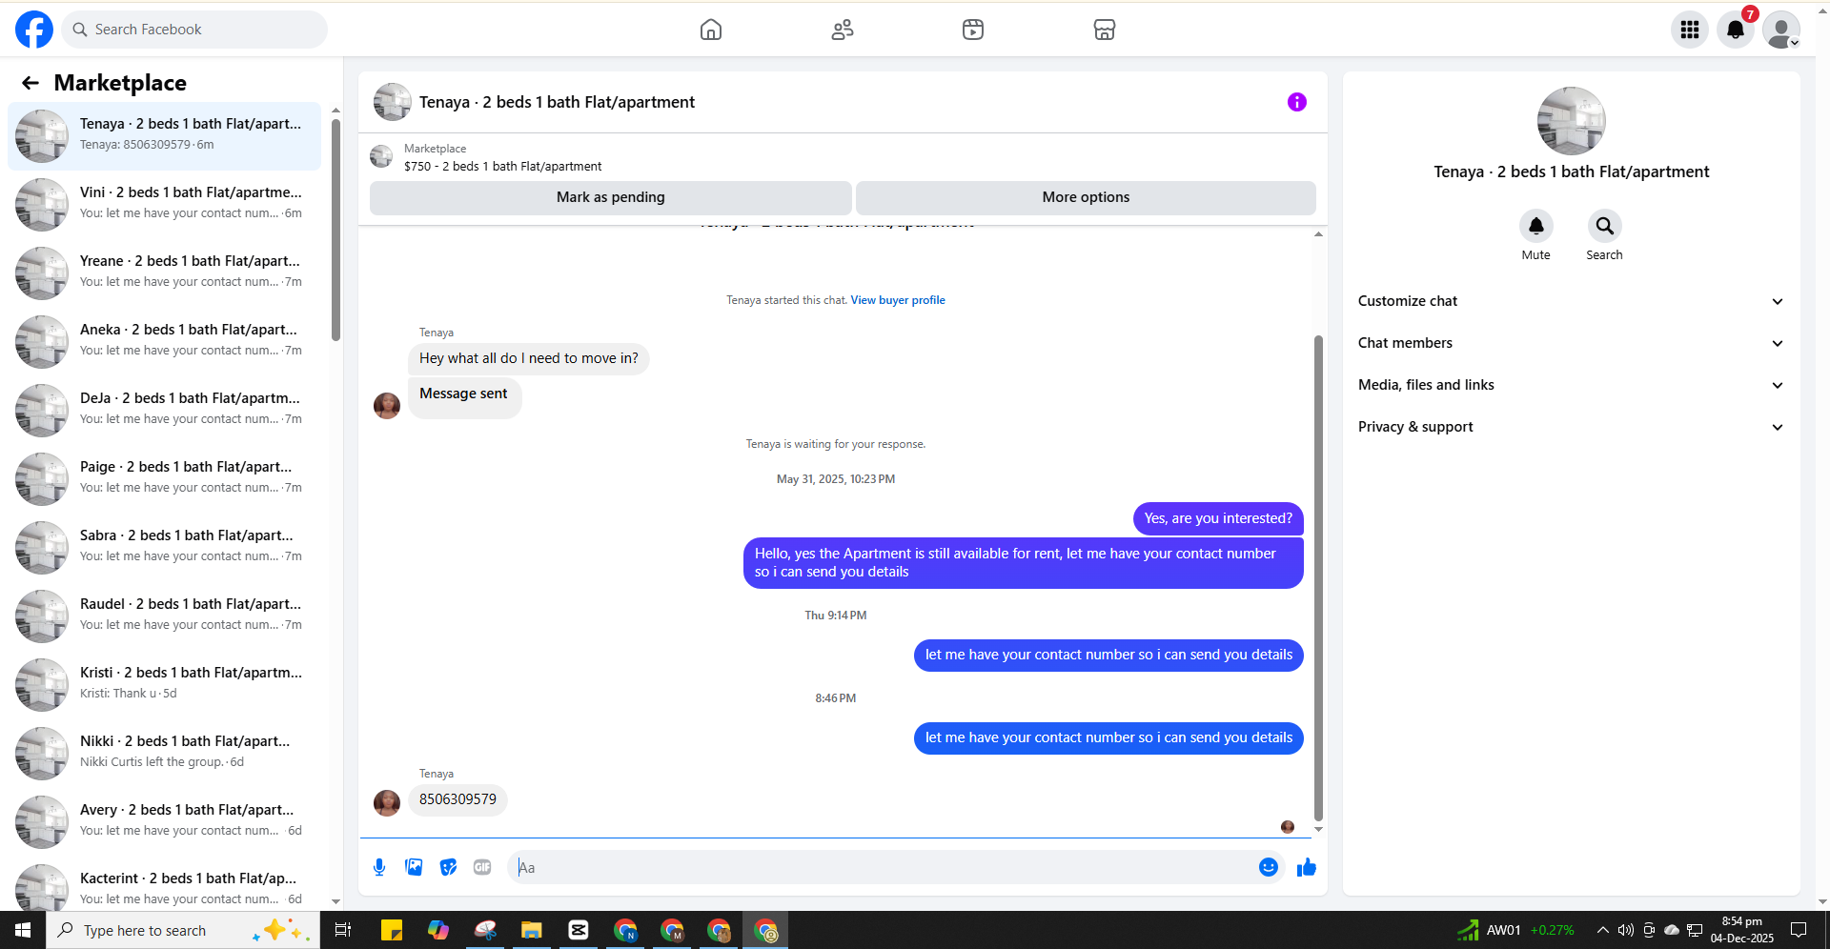Click the Facebook logo
This screenshot has width=1830, height=949.
point(34,30)
